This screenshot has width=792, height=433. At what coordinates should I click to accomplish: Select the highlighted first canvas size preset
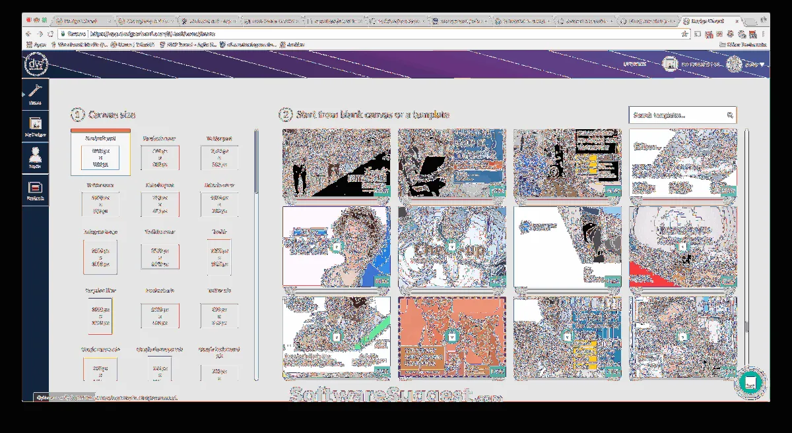pyautogui.click(x=100, y=152)
